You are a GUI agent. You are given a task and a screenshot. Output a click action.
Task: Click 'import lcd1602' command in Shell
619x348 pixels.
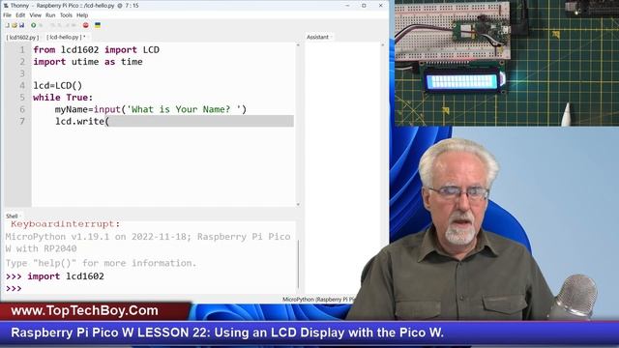point(66,276)
